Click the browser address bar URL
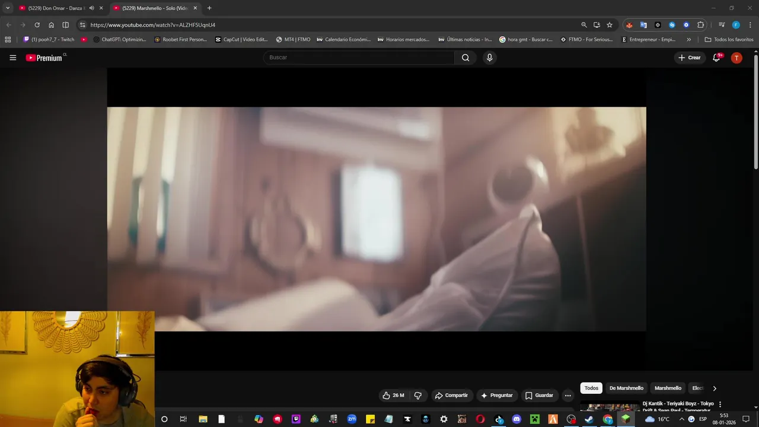The height and width of the screenshot is (427, 759). pos(152,25)
